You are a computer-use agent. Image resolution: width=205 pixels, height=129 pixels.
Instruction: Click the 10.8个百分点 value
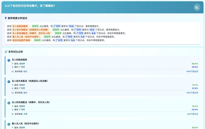pyautogui.click(x=192, y=71)
